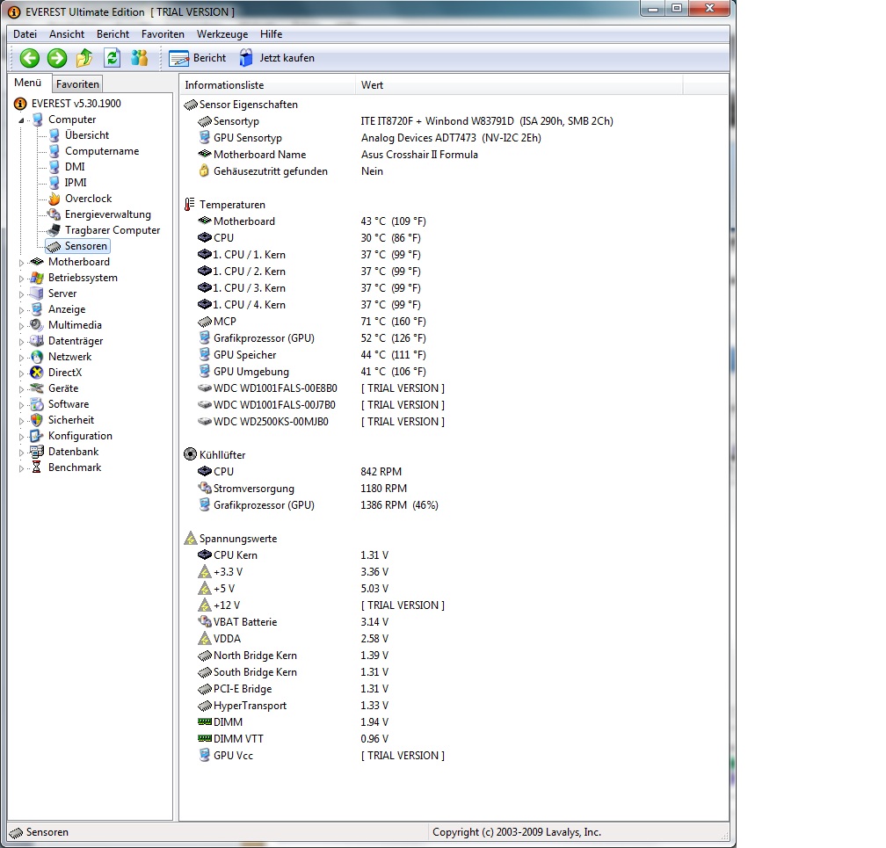The image size is (886, 848).
Task: Click the Datenbank icon in the tree
Action: click(x=37, y=452)
